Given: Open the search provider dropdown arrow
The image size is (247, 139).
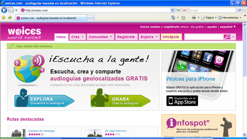Looking at the screenshot, I should click(244, 10).
